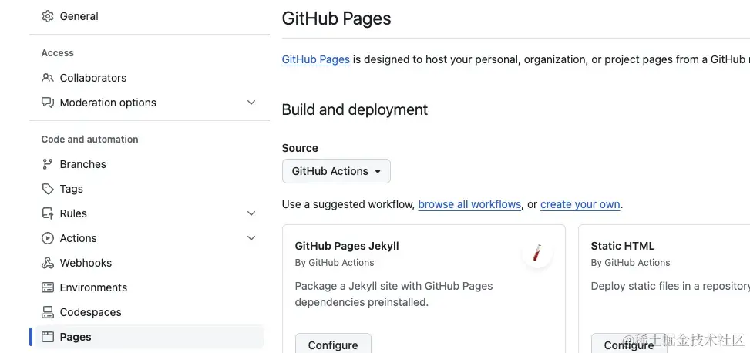Click the Collaborators people icon
Viewport: 750px width, 353px height.
(48, 78)
